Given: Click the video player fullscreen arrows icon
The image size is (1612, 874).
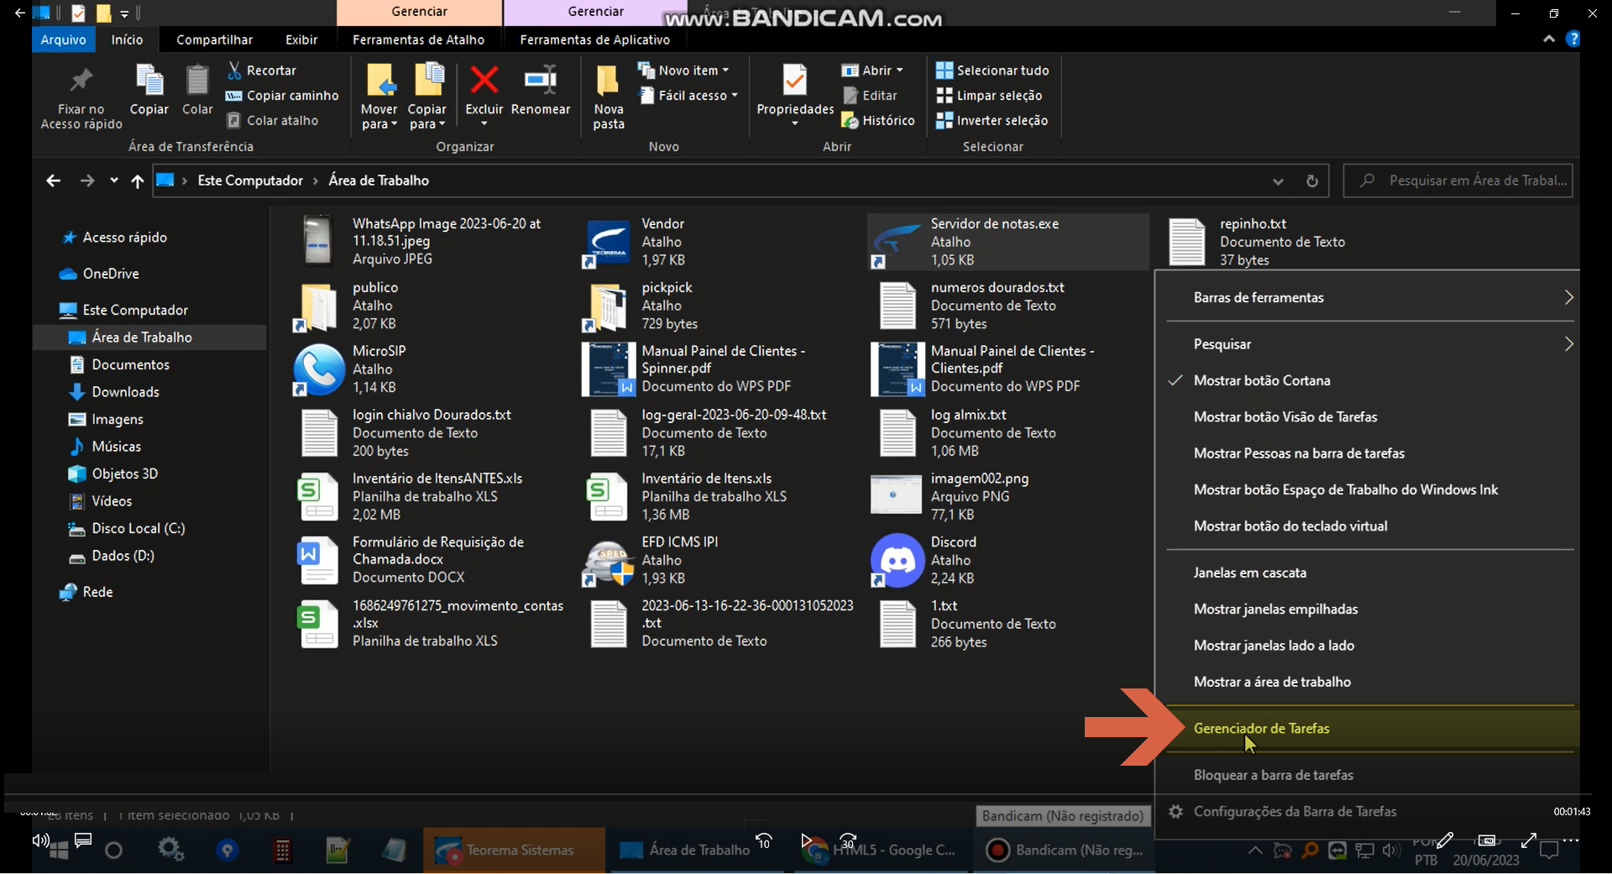Looking at the screenshot, I should 1529,840.
